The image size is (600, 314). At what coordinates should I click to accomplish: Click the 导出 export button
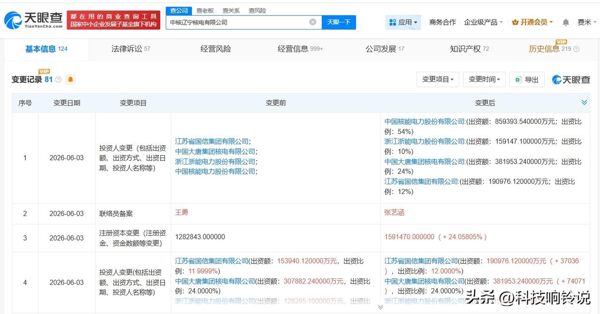tap(527, 80)
